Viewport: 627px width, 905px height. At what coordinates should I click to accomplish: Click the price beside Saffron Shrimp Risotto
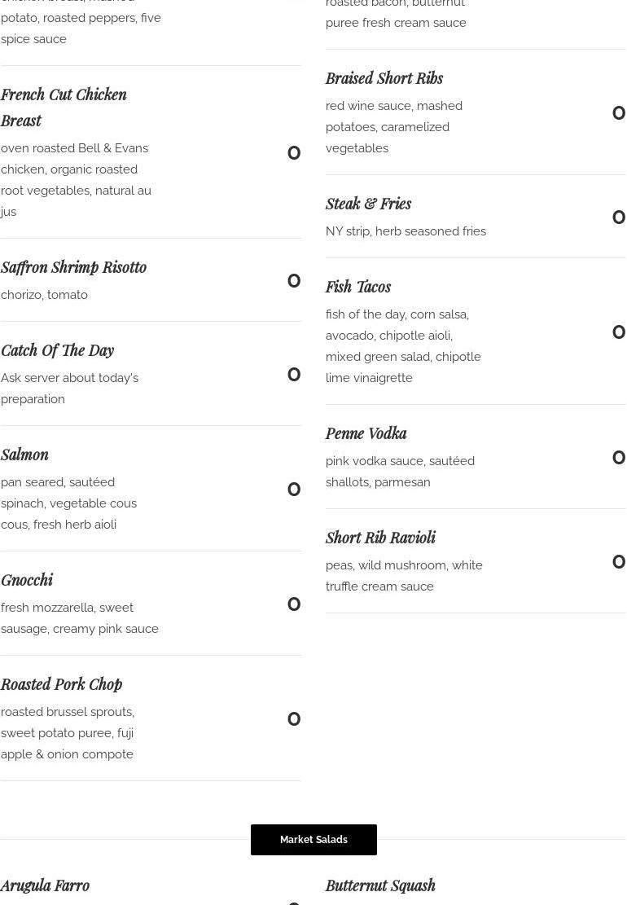click(x=294, y=281)
